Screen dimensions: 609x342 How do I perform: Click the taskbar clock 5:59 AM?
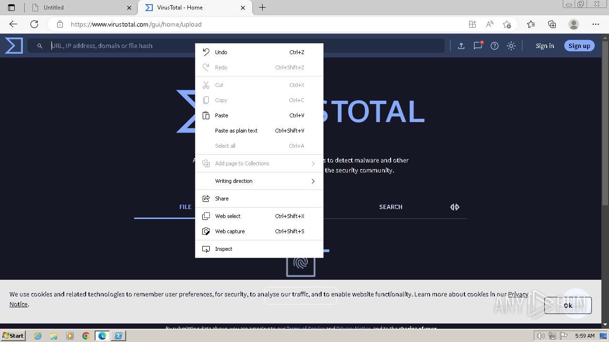tap(585, 336)
